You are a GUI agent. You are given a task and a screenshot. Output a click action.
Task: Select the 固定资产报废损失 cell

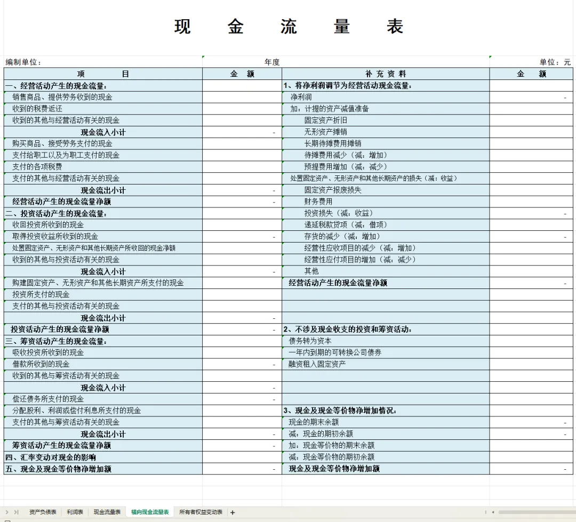[386, 190]
